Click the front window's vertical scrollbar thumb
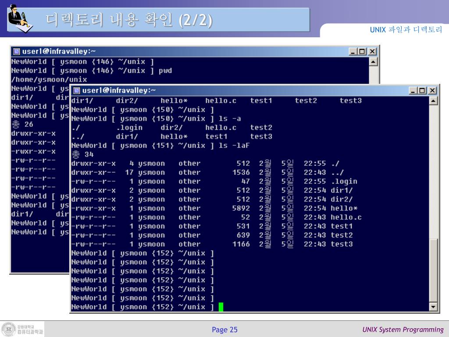The width and height of the screenshot is (449, 337). (x=433, y=270)
